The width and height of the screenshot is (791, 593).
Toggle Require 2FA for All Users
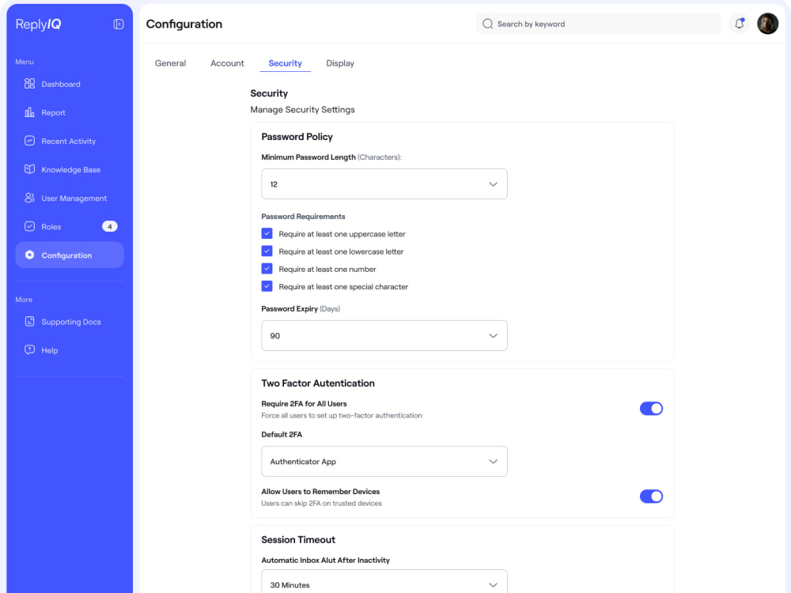651,409
